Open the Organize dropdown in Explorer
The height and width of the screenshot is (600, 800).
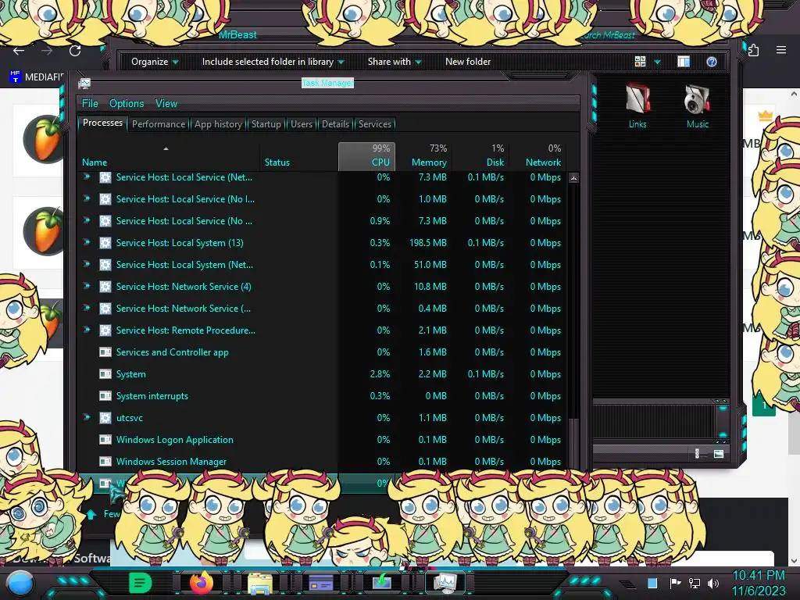click(155, 62)
